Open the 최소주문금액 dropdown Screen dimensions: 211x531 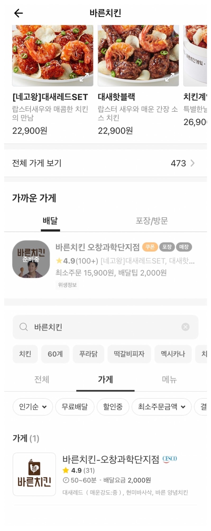click(161, 407)
